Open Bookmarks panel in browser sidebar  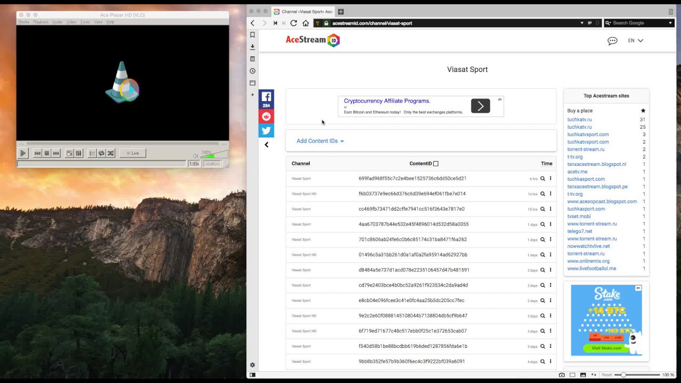tap(253, 35)
